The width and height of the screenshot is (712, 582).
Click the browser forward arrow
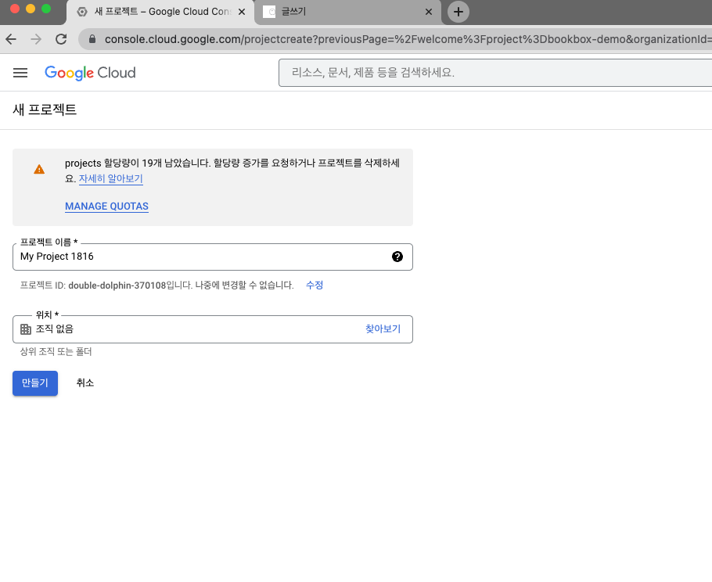click(x=36, y=39)
